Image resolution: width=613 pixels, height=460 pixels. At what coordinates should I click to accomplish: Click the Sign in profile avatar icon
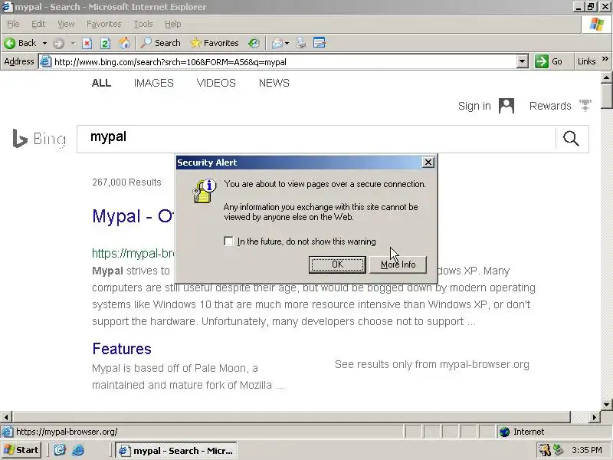(506, 106)
